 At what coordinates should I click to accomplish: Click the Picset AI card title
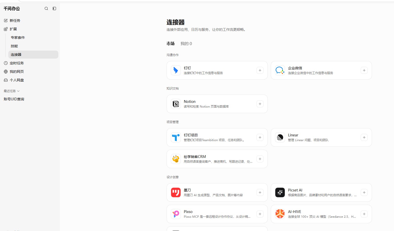295,190
